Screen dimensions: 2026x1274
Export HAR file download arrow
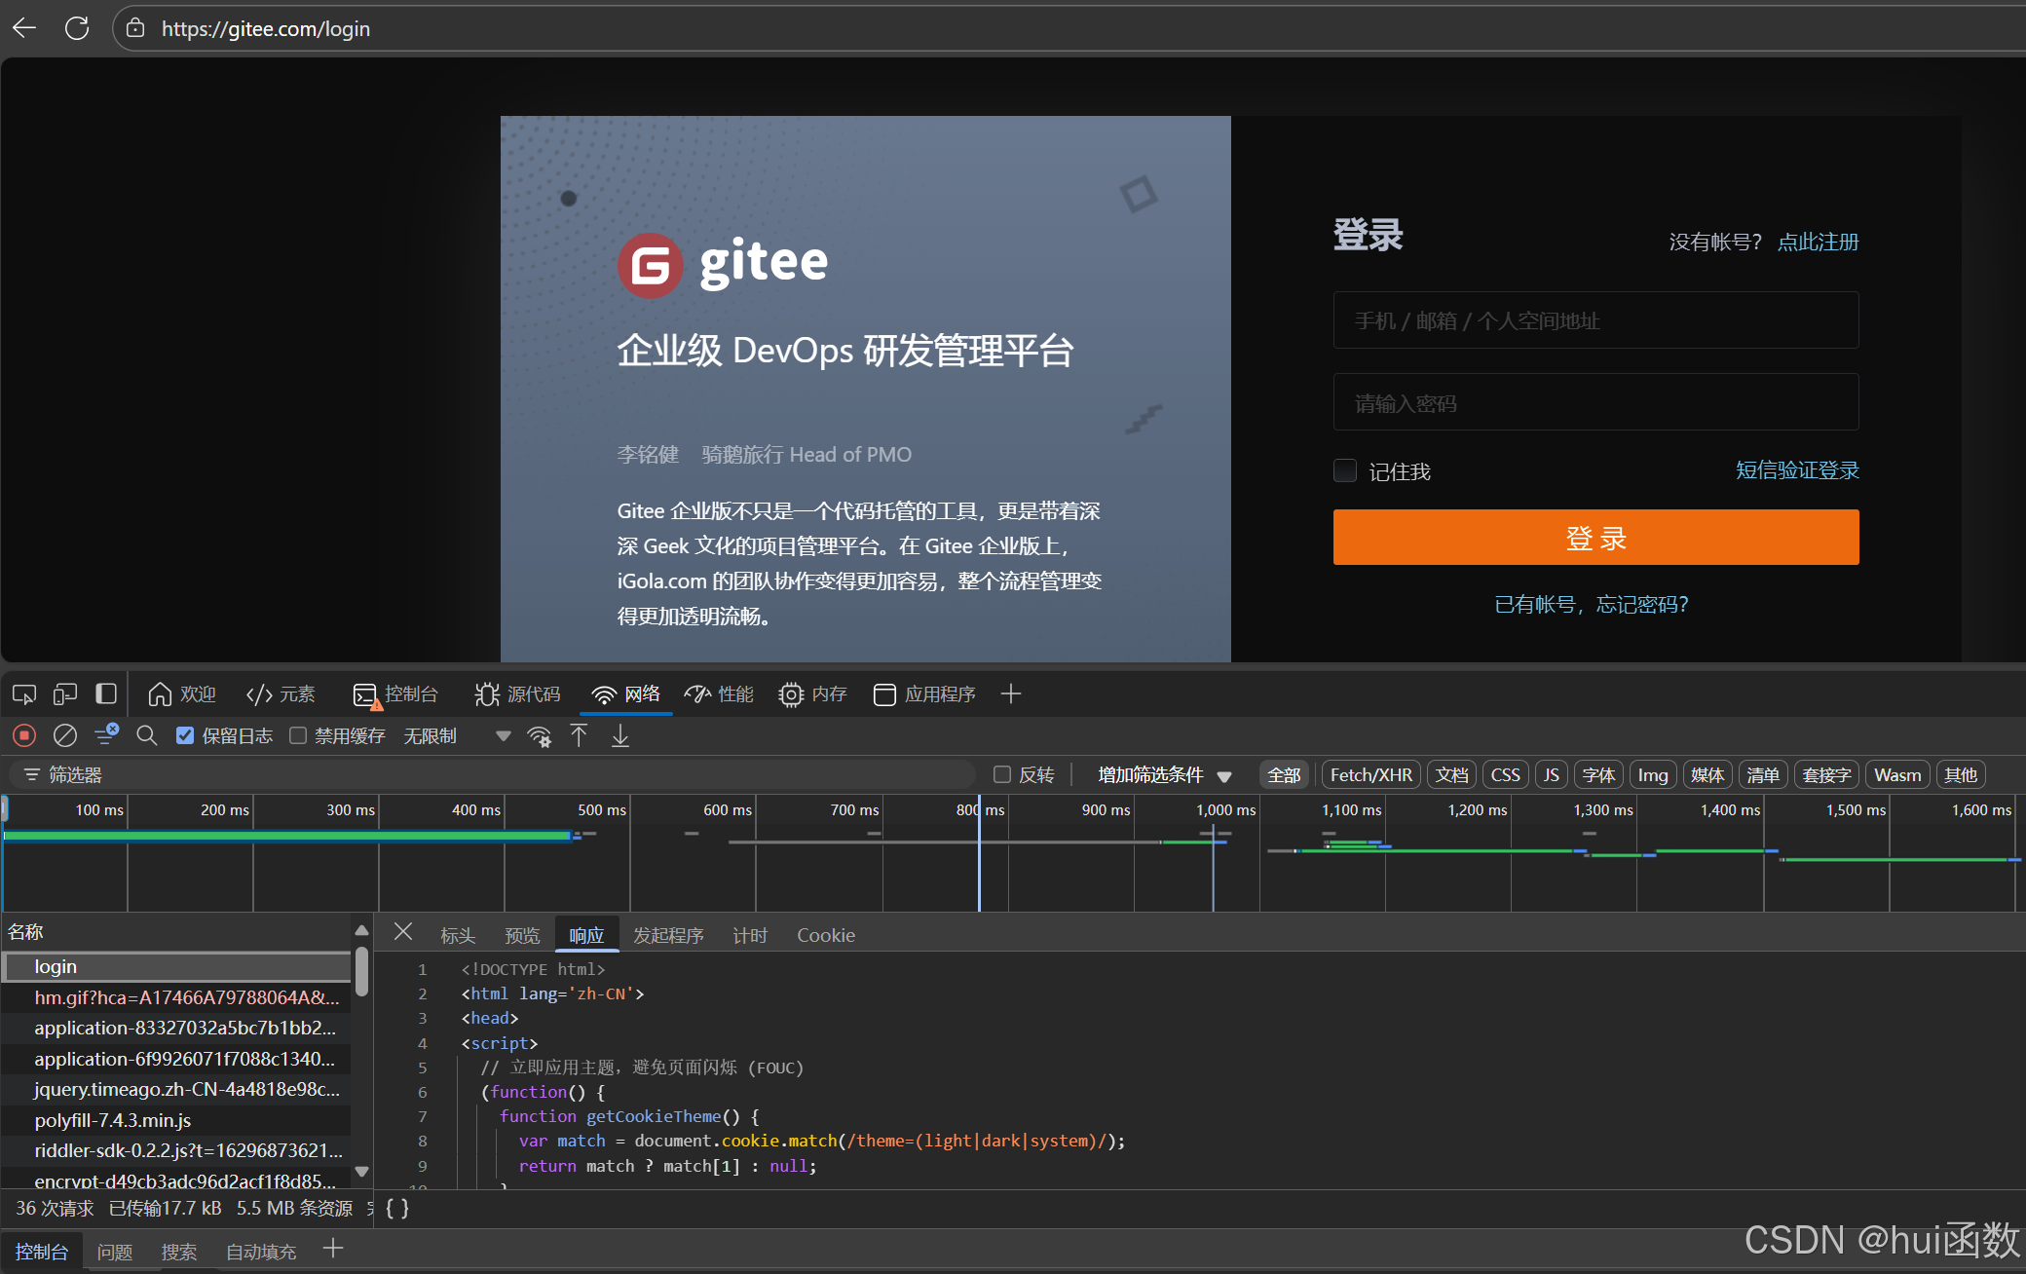(x=620, y=735)
